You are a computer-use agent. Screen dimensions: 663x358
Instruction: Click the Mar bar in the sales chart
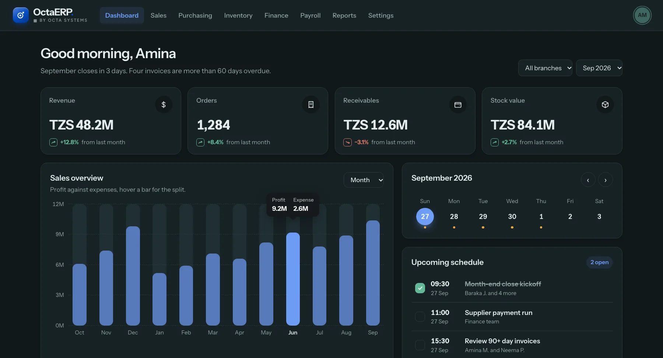213,290
